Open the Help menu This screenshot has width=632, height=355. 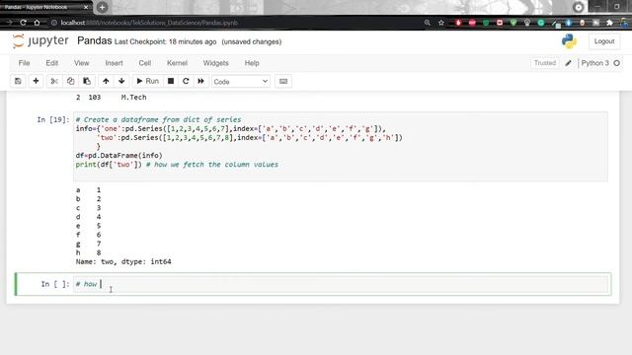(x=252, y=63)
